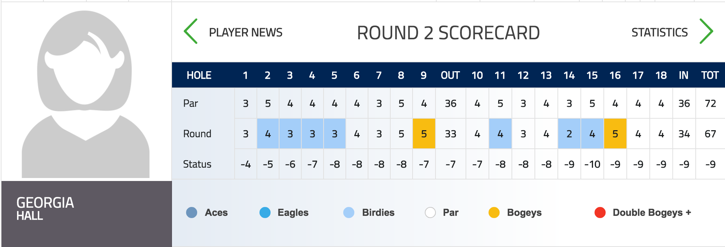This screenshot has width=725, height=247.
Task: Click the Par legend white circle
Action: coord(430,213)
